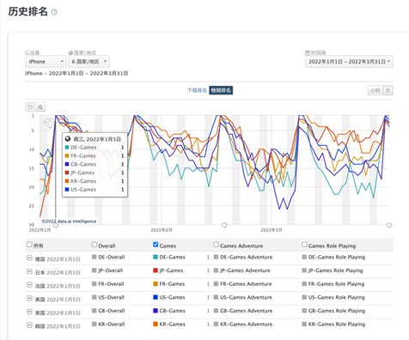This screenshot has height=340, width=409.
Task: Reset chart zoom with the undo icon
Action: tap(30, 107)
